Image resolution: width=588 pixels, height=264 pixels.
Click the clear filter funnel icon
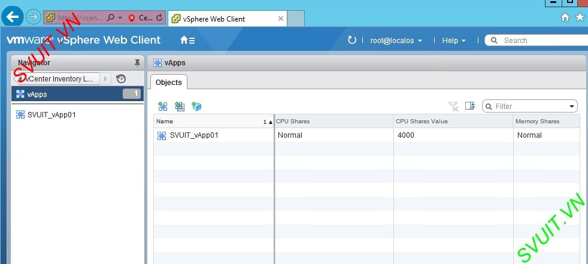coord(453,106)
